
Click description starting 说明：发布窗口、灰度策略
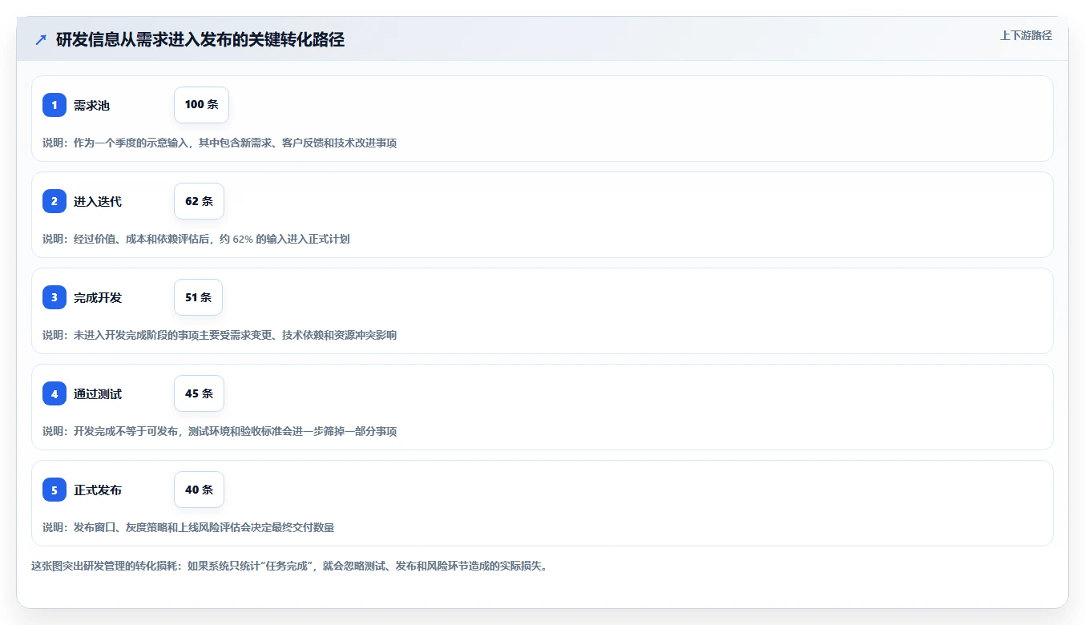(x=188, y=527)
